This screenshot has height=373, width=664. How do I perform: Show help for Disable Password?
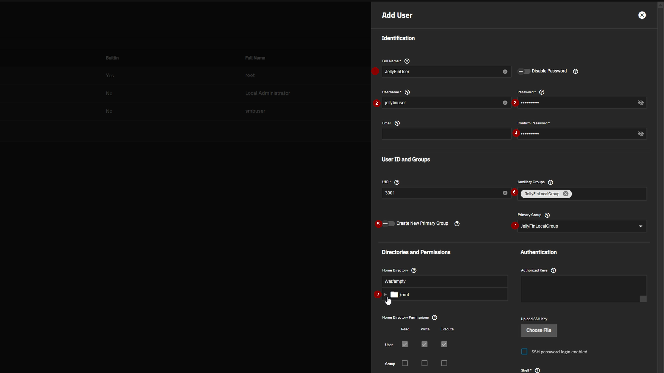click(x=575, y=71)
